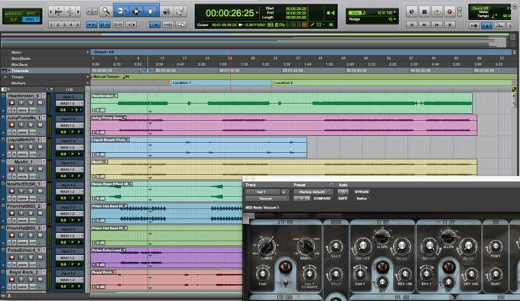Enable Spot edit mode
Screen dimensions: 520x301
pyautogui.click(x=31, y=14)
